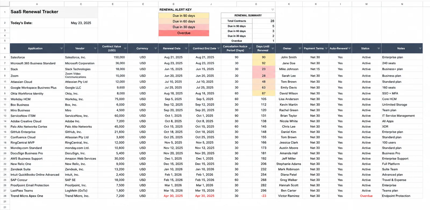
Task: Open the Cancellation Notice Period filter dropdown
Action: click(x=250, y=49)
